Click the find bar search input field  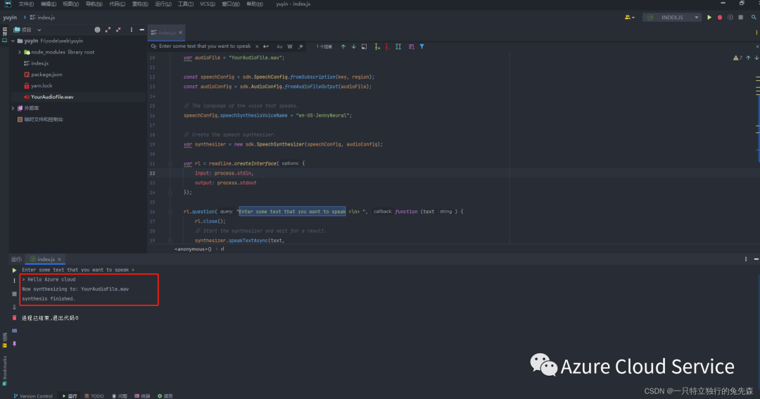[205, 46]
